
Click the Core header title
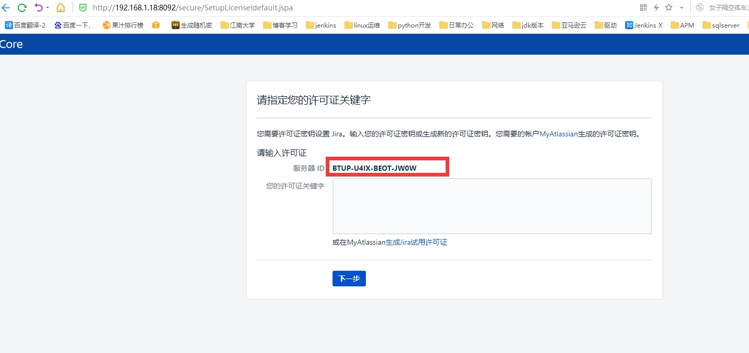coord(11,44)
